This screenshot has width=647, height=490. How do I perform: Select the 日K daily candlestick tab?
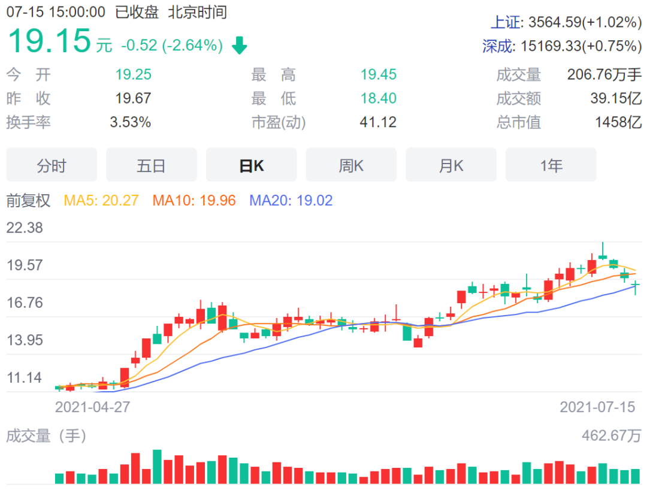(x=251, y=165)
